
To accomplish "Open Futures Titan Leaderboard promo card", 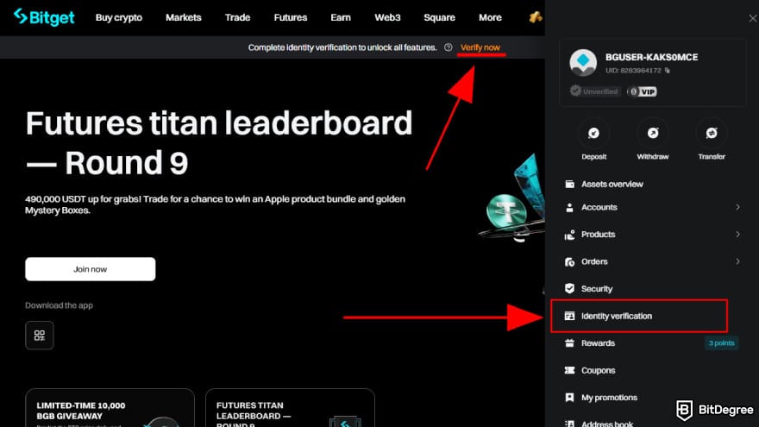I will click(290, 408).
